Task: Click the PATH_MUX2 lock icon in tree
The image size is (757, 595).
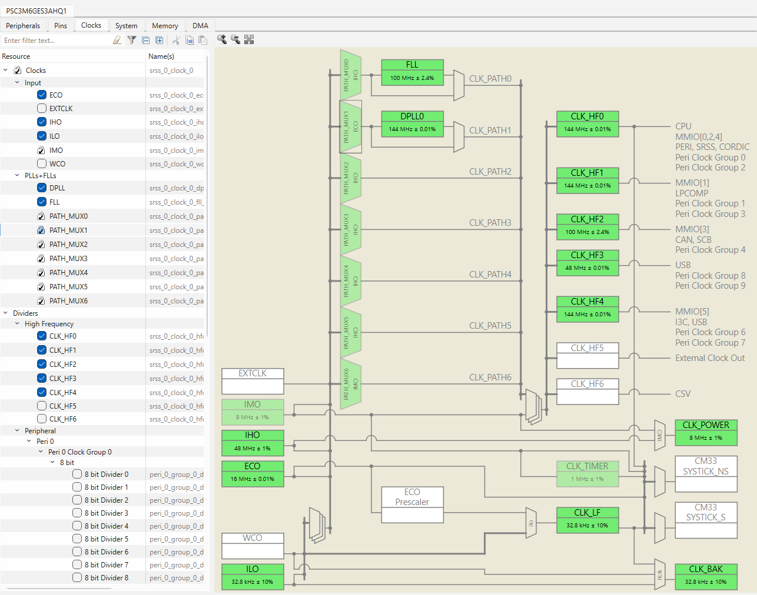Action: (41, 245)
